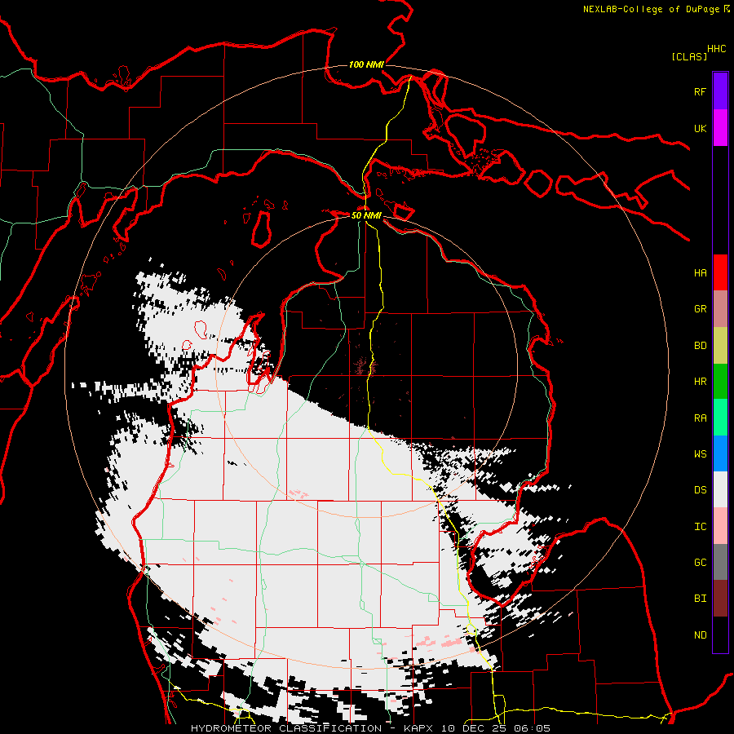
Task: Click the IC pink legend swatch
Action: [x=720, y=526]
